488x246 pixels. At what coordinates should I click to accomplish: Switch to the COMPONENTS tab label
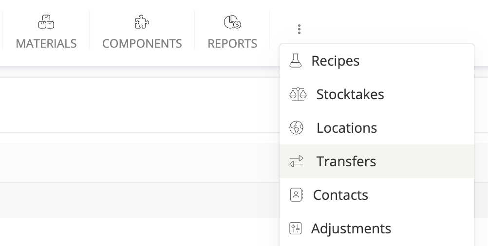[142, 44]
